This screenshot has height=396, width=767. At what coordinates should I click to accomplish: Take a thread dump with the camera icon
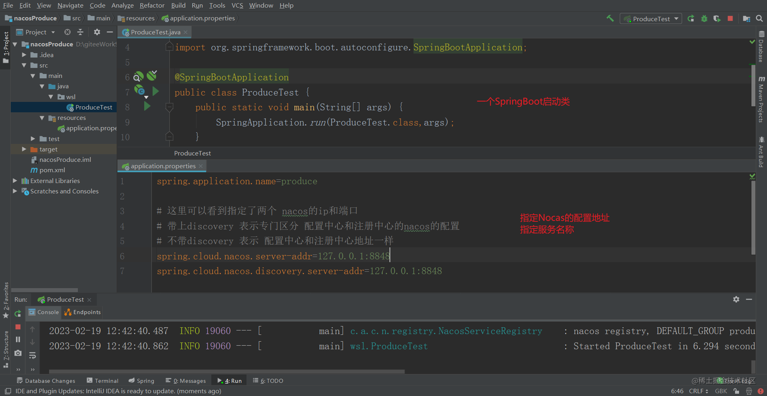tap(18, 353)
